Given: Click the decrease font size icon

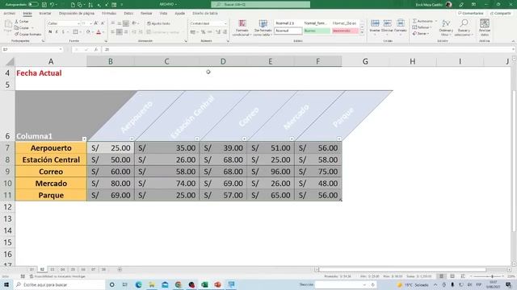Looking at the screenshot, I should click(x=103, y=23).
